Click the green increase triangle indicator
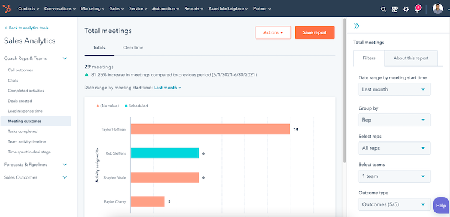 tap(86, 74)
